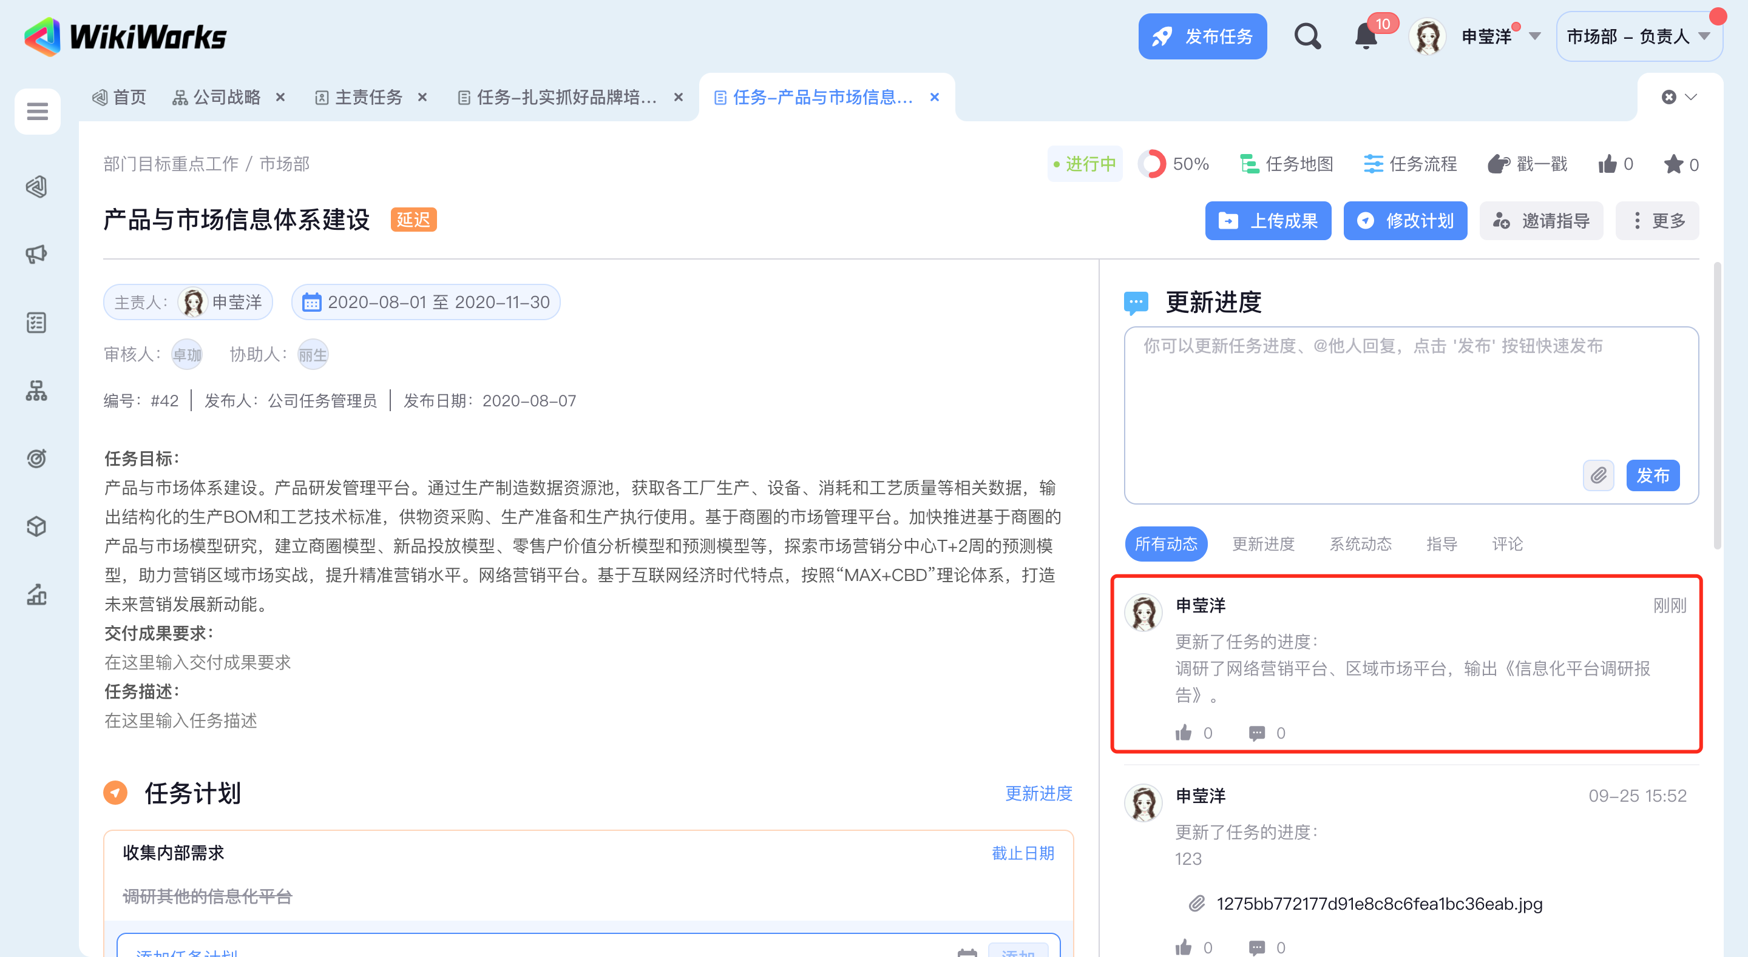The height and width of the screenshot is (957, 1748).
Task: Like 申莹洋's latest progress update
Action: [1184, 733]
